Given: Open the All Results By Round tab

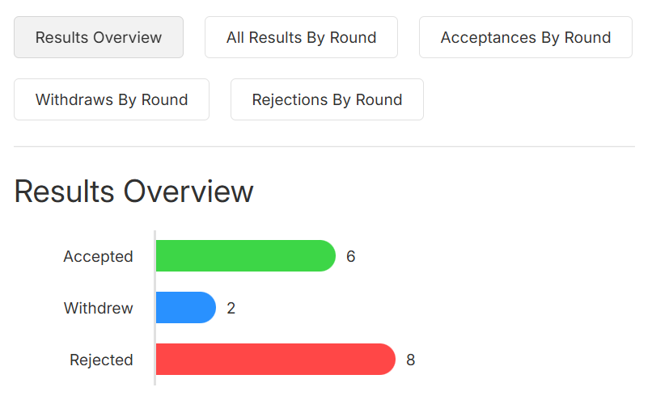Looking at the screenshot, I should pyautogui.click(x=301, y=37).
